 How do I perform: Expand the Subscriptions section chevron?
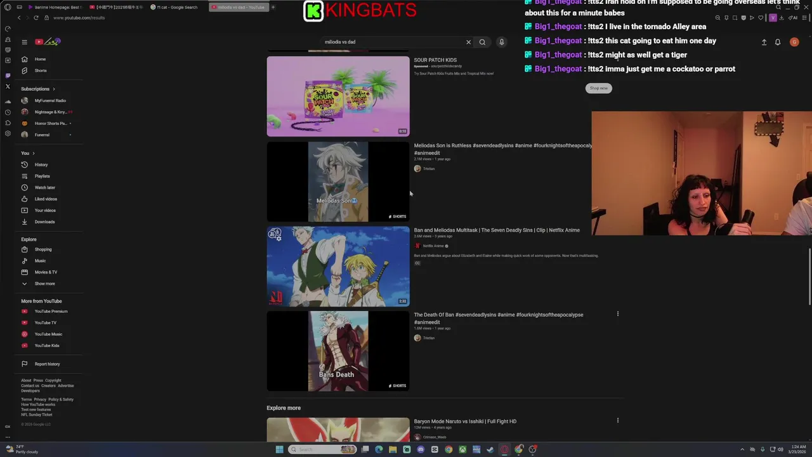coord(53,89)
